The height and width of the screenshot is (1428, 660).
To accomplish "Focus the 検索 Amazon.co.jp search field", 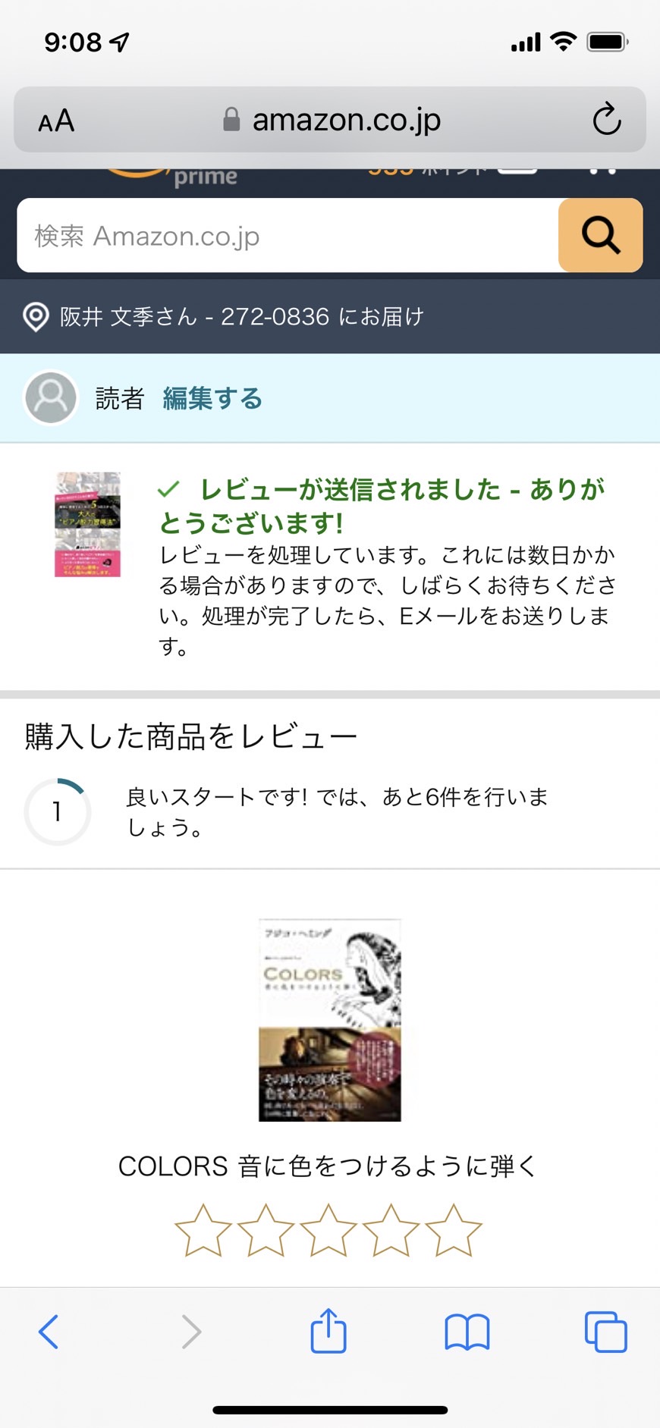I will [288, 235].
